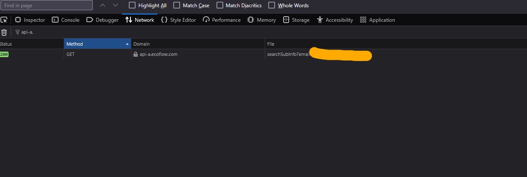Image resolution: width=527 pixels, height=177 pixels.
Task: Switch to the Debugger tab
Action: tap(102, 20)
